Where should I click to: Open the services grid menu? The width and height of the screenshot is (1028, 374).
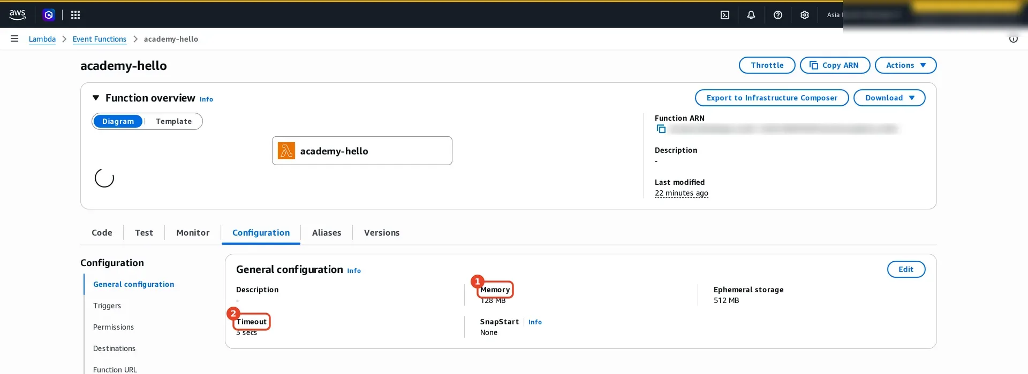pos(75,15)
